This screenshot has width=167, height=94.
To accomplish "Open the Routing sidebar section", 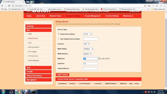I will (38, 26).
